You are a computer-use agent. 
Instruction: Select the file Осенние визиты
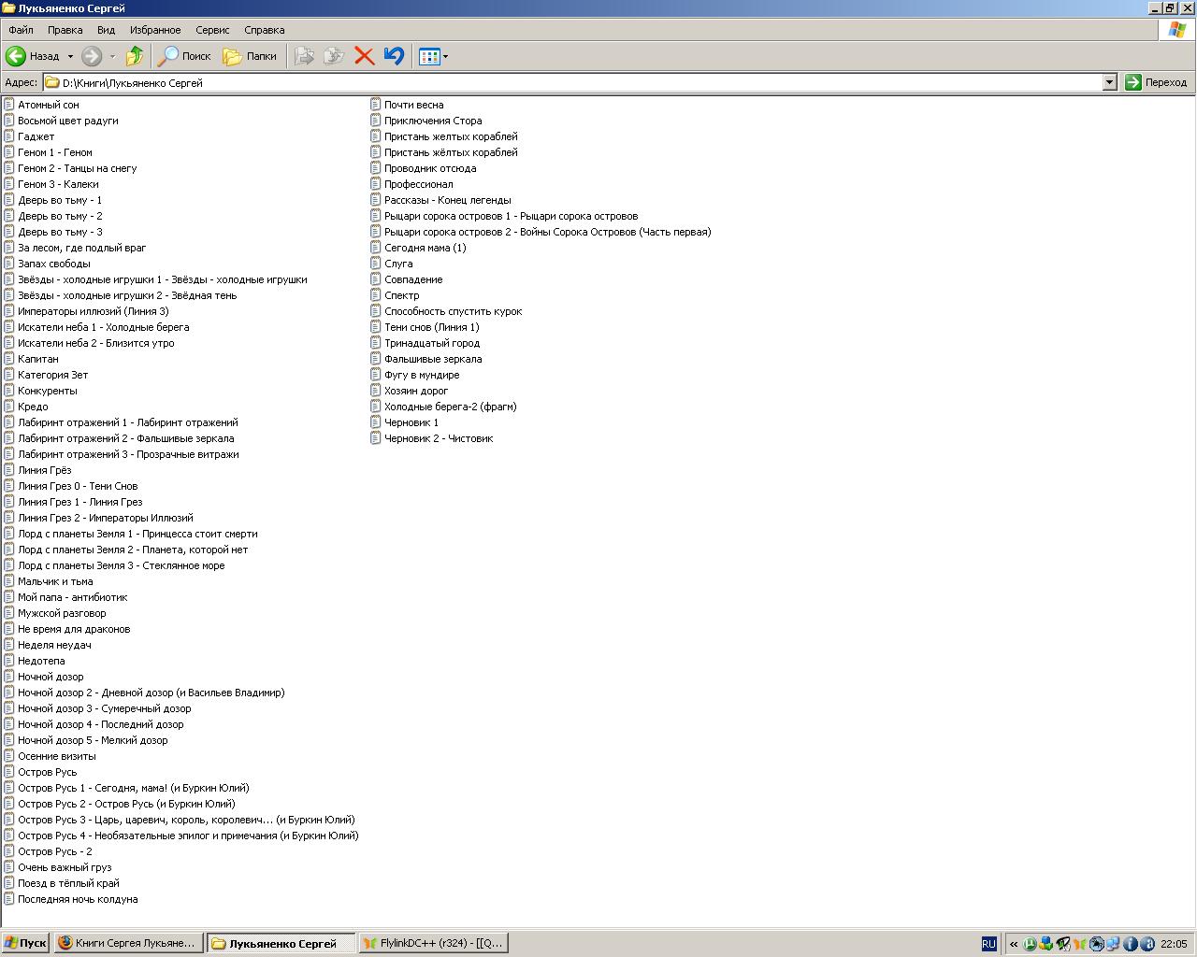coord(57,756)
